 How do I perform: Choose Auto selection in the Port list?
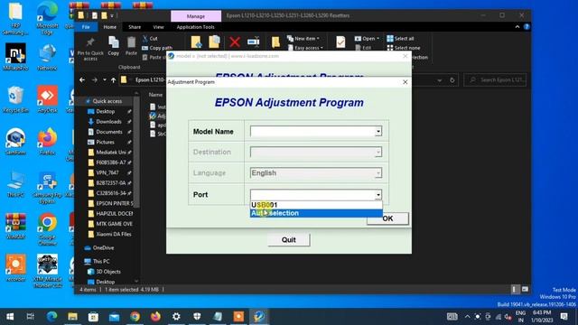(x=316, y=213)
